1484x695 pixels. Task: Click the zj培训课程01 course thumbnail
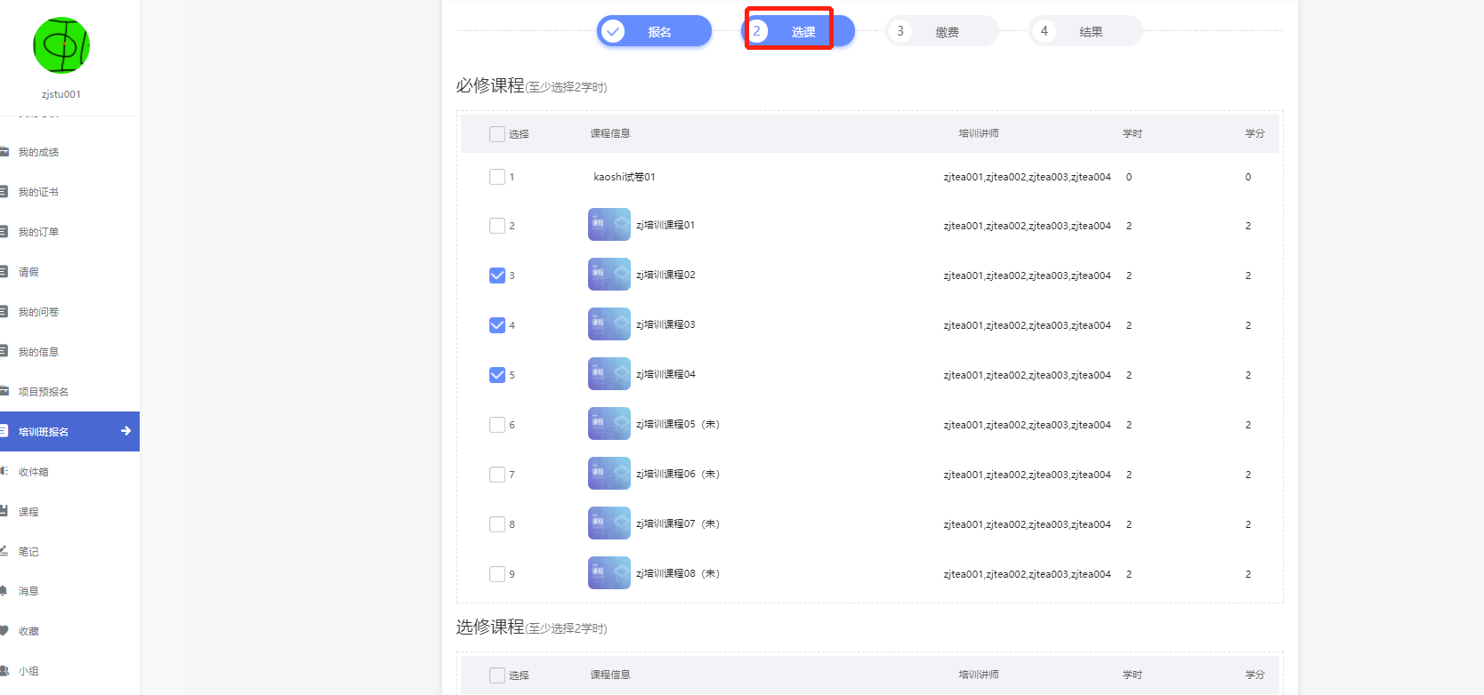609,225
